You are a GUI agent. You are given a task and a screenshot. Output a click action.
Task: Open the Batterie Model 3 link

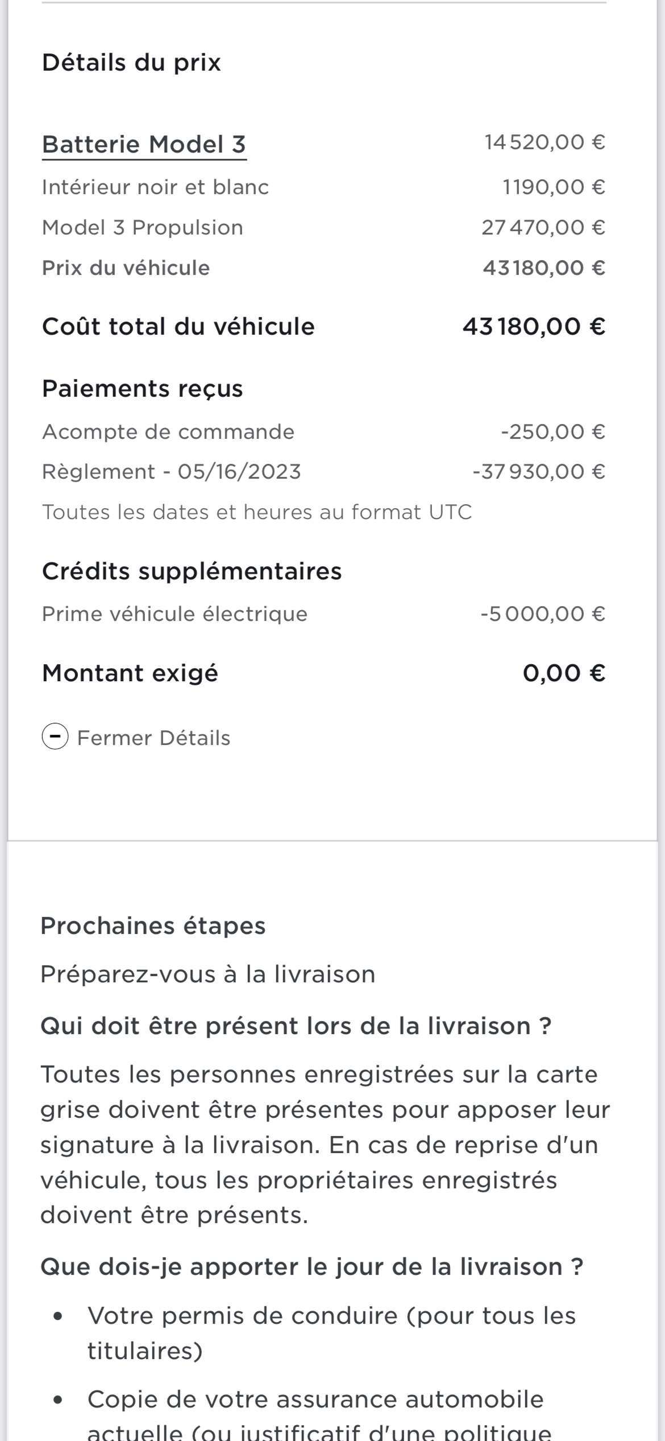click(x=144, y=144)
